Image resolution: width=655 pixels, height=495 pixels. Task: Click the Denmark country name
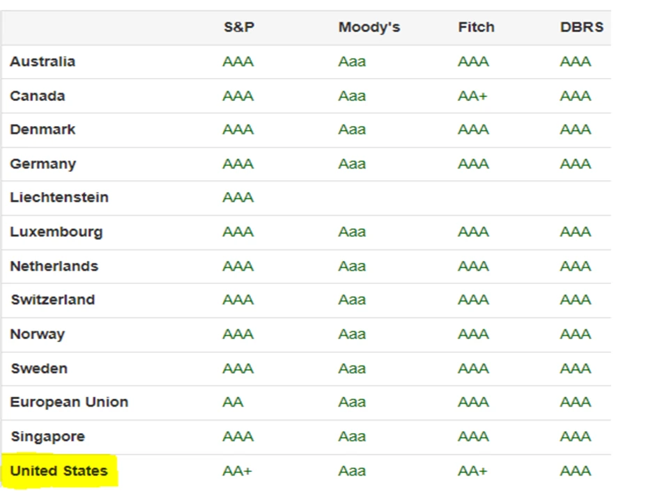[43, 129]
